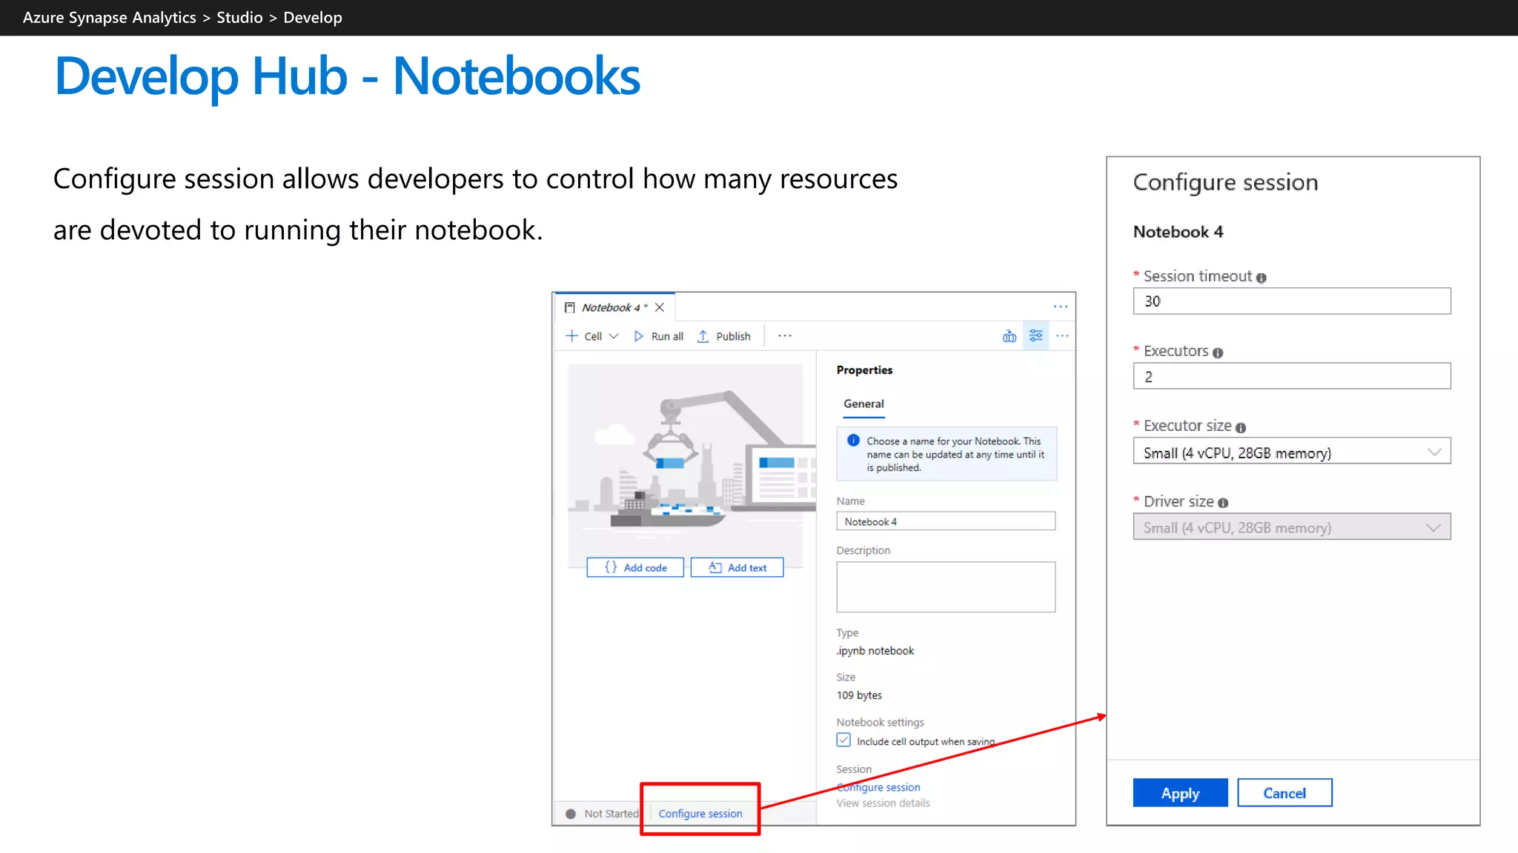
Task: Click the Driver size info icon
Action: pos(1223,503)
